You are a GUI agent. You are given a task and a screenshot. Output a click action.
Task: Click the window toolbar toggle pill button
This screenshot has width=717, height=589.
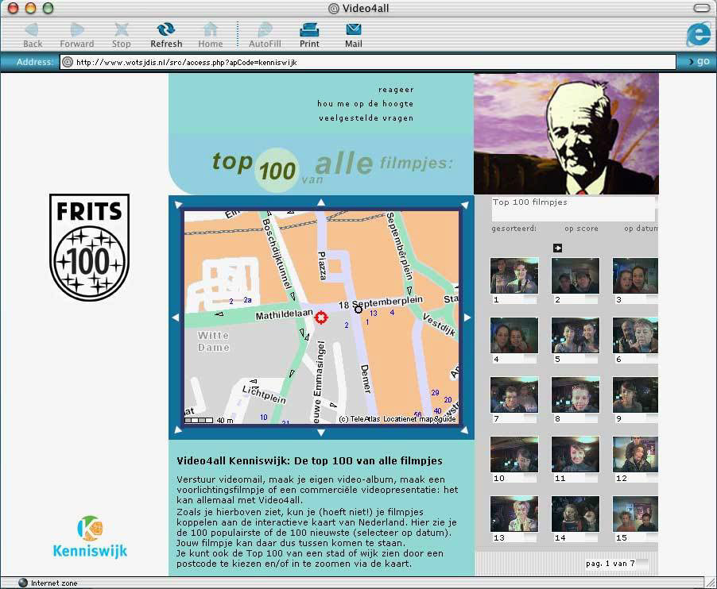[701, 8]
